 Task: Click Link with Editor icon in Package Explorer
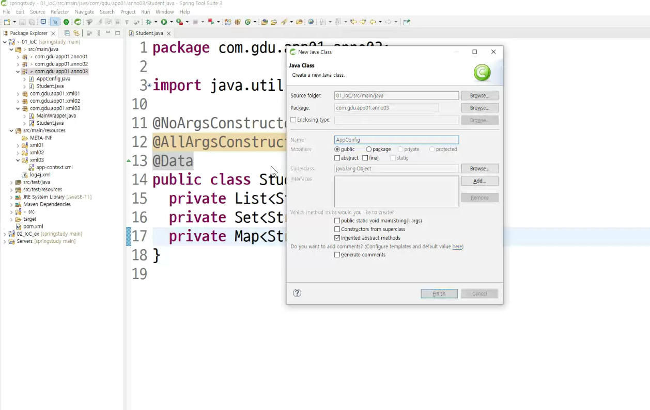tap(76, 33)
